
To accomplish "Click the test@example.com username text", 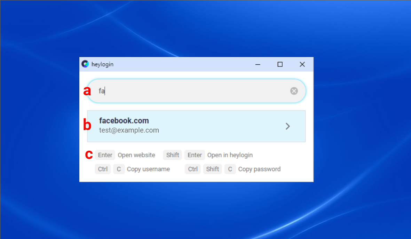I will click(129, 130).
